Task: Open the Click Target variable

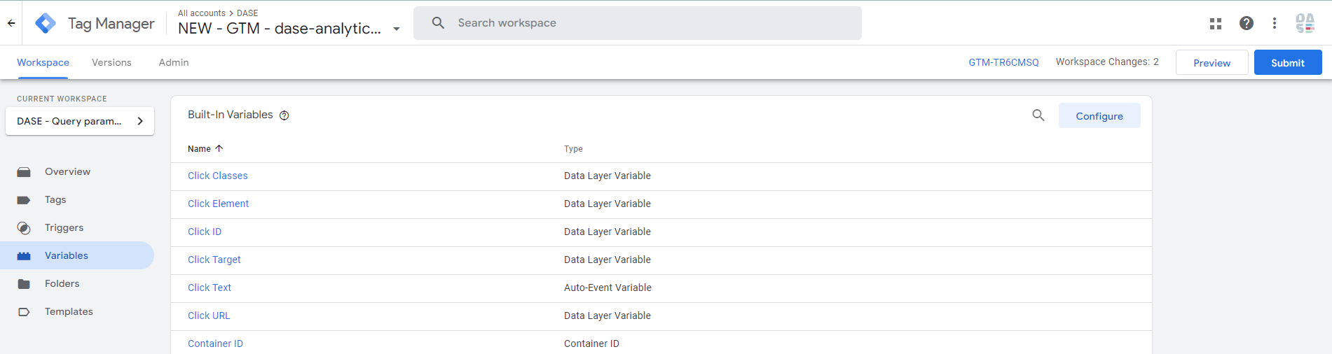Action: point(214,260)
